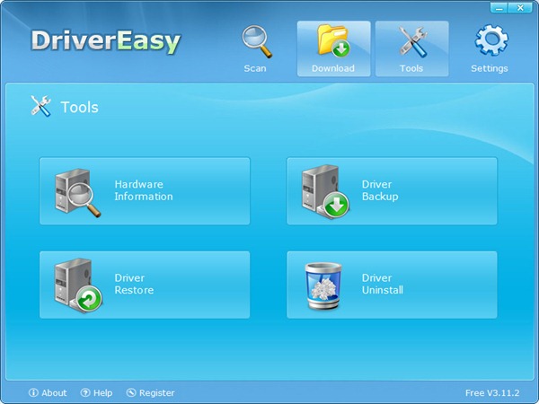
Task: Click the DriverEasy logo
Action: pyautogui.click(x=105, y=41)
